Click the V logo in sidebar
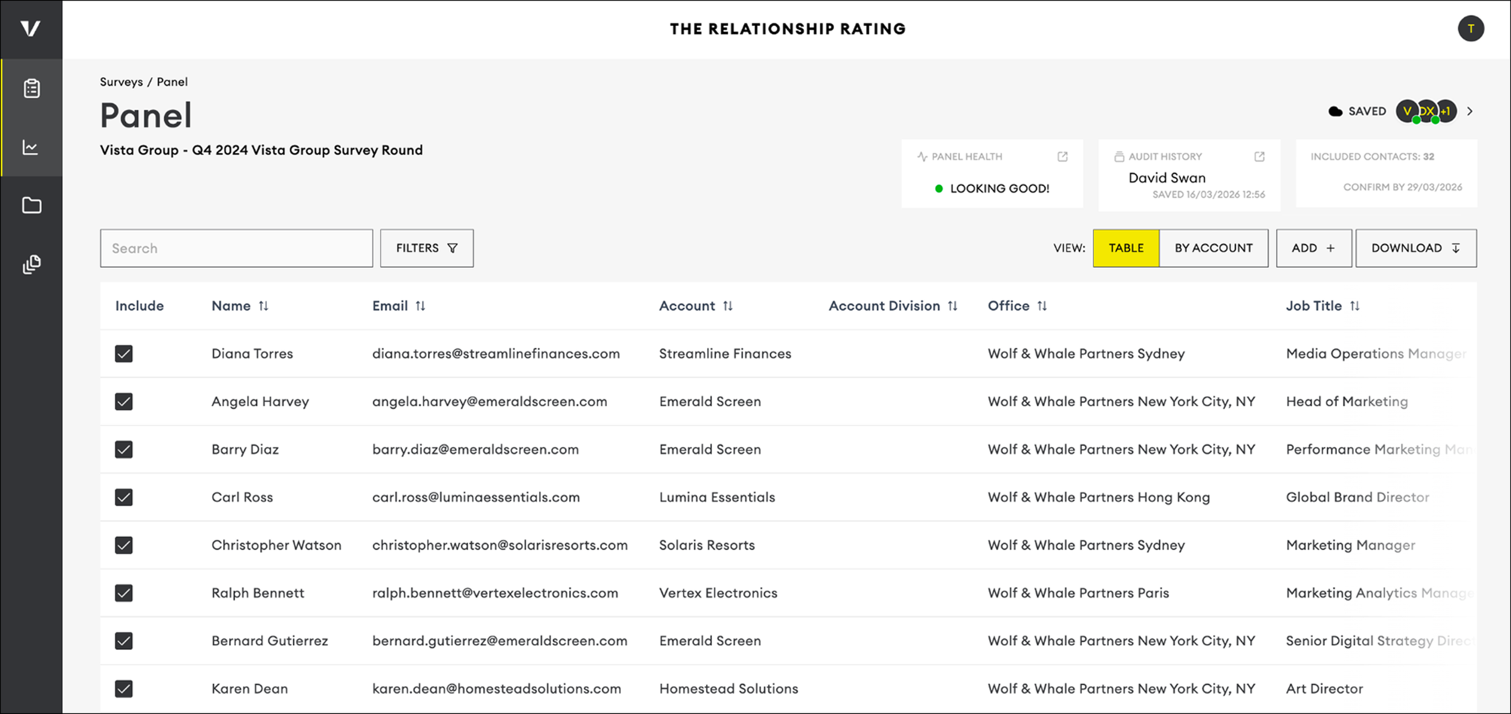 pyautogui.click(x=30, y=28)
